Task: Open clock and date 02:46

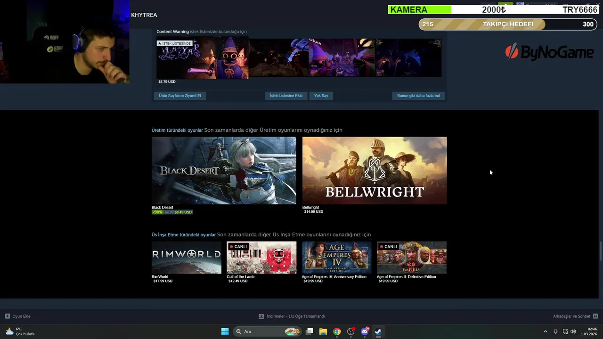Action: (589, 331)
